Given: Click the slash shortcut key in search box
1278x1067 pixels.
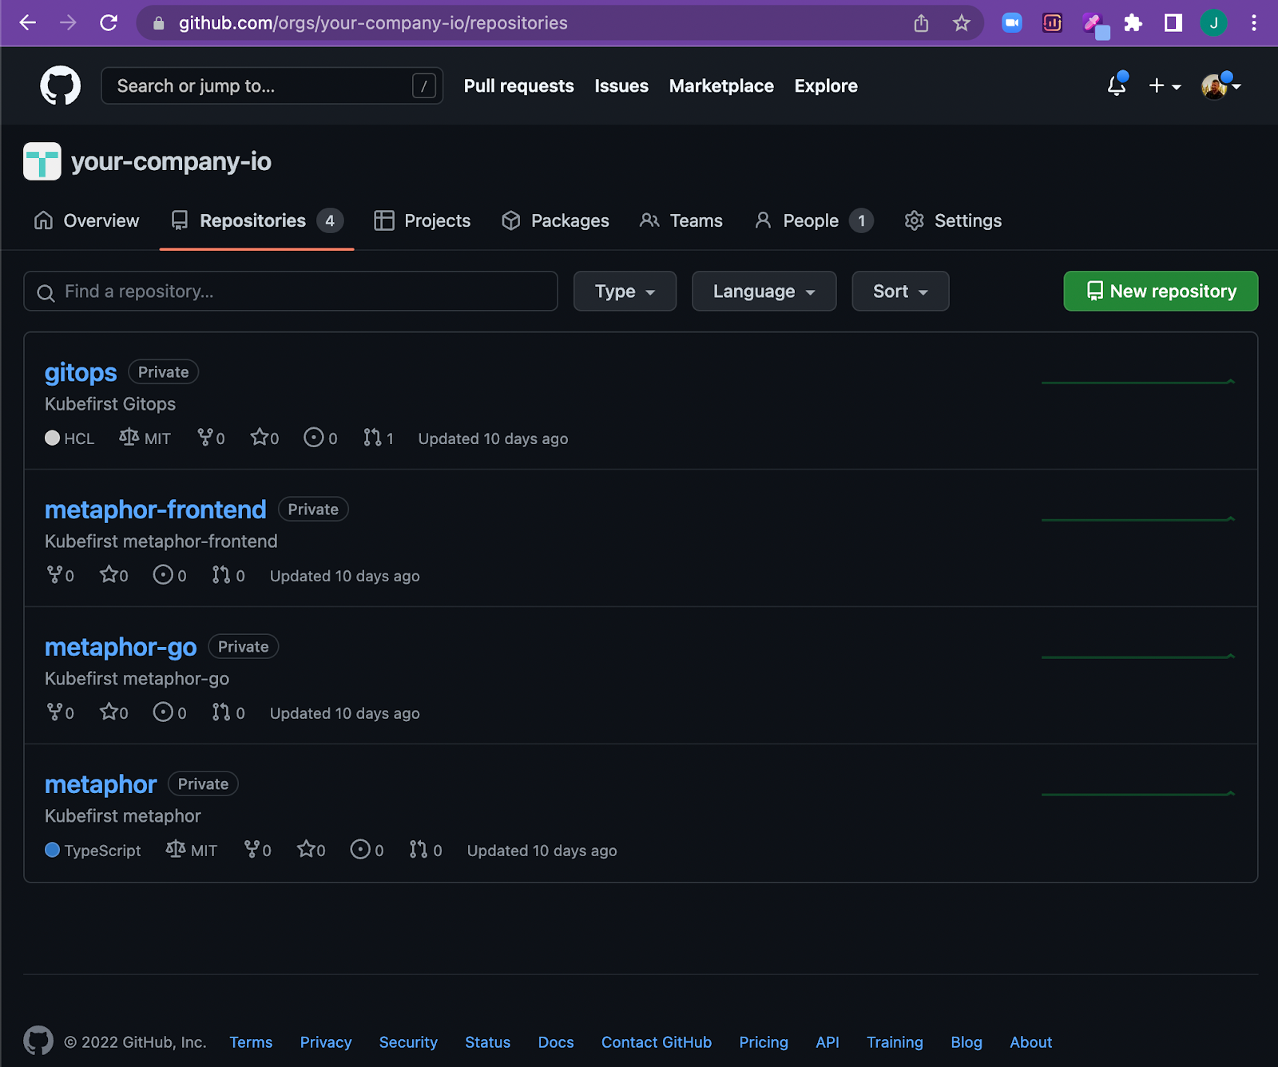Looking at the screenshot, I should pyautogui.click(x=424, y=85).
